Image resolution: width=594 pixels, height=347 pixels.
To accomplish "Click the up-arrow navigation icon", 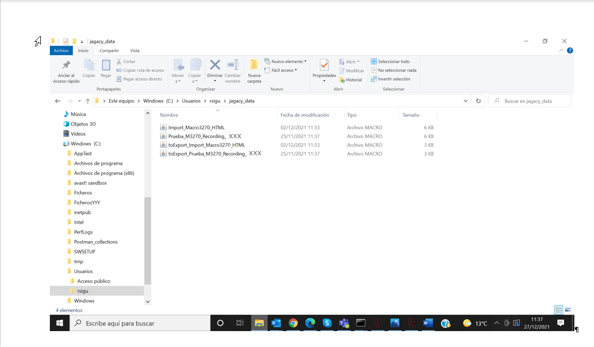I will coord(88,101).
